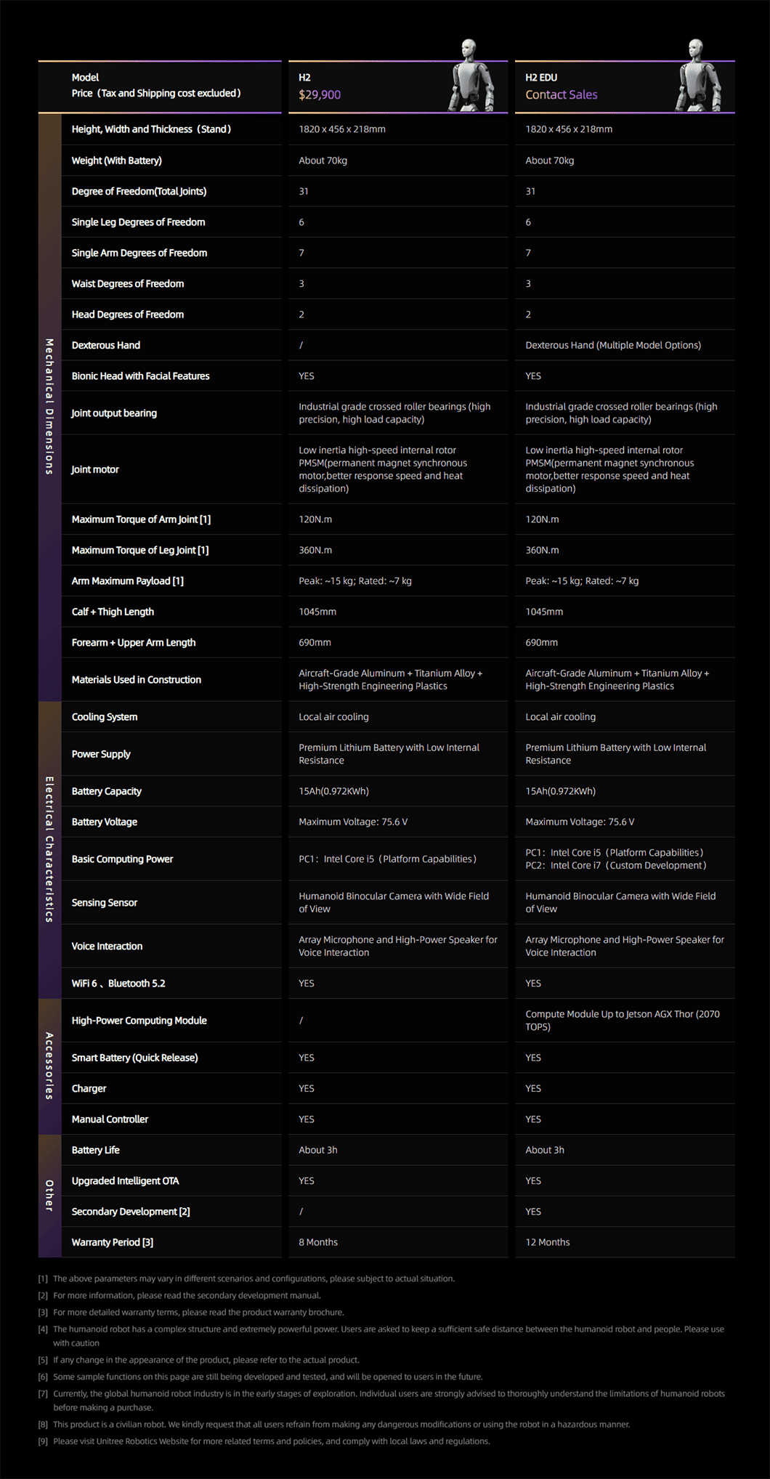The image size is (770, 1479).
Task: Click Warranty Period footnote label
Action: 113,1242
